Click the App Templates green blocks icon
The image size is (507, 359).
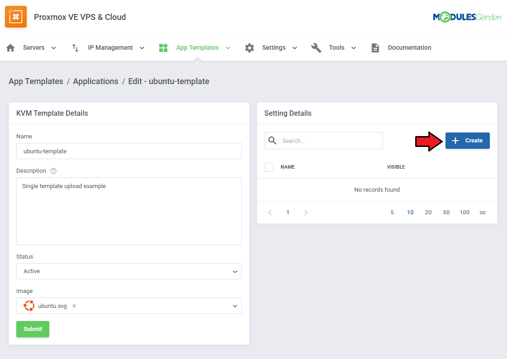pyautogui.click(x=163, y=48)
